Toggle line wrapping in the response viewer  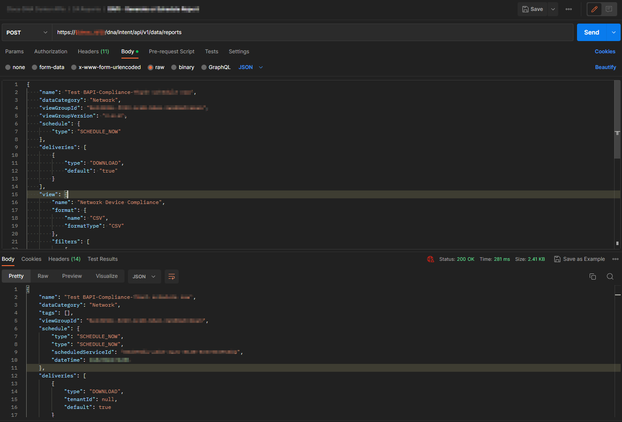(x=171, y=276)
